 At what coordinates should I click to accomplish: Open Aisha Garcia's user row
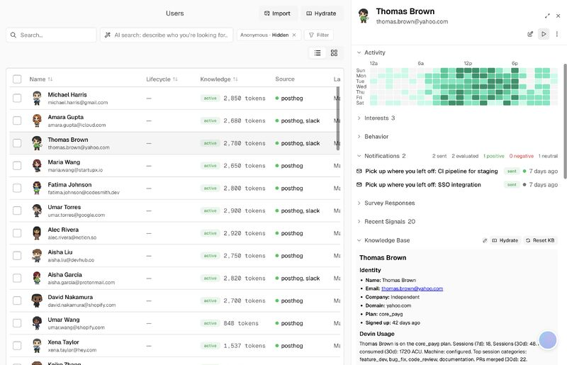coord(174,279)
